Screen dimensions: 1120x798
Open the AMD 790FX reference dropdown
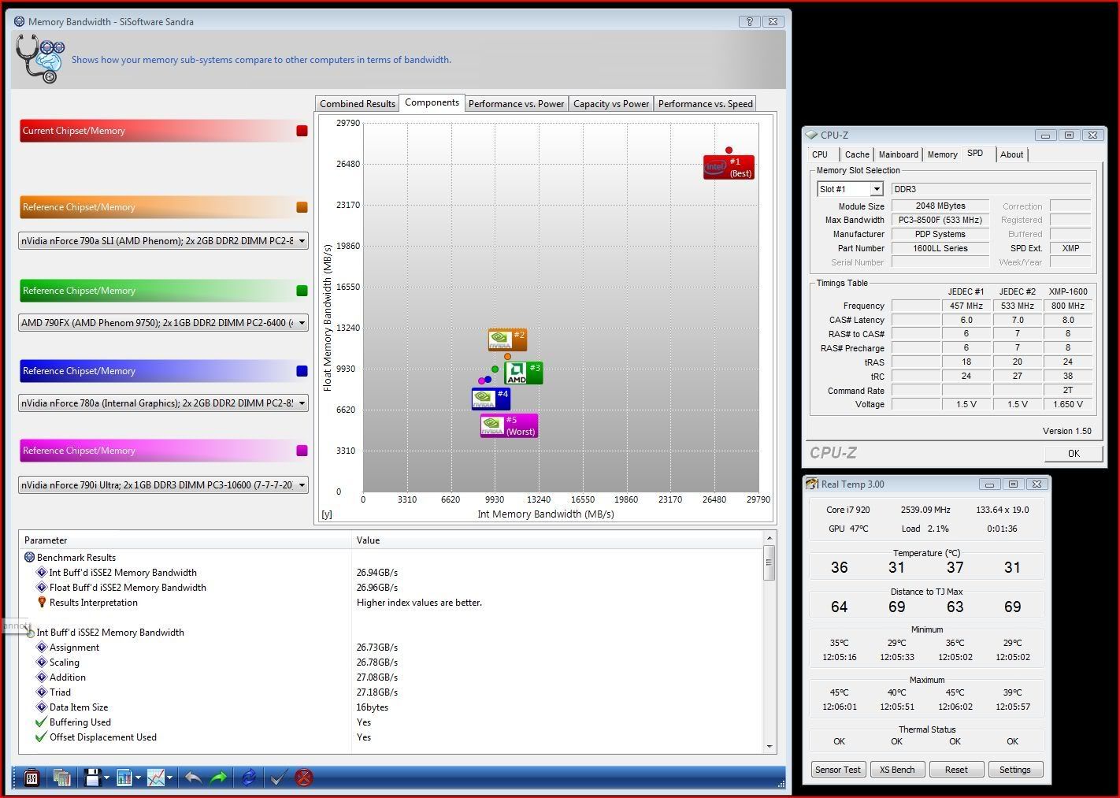tap(163, 323)
